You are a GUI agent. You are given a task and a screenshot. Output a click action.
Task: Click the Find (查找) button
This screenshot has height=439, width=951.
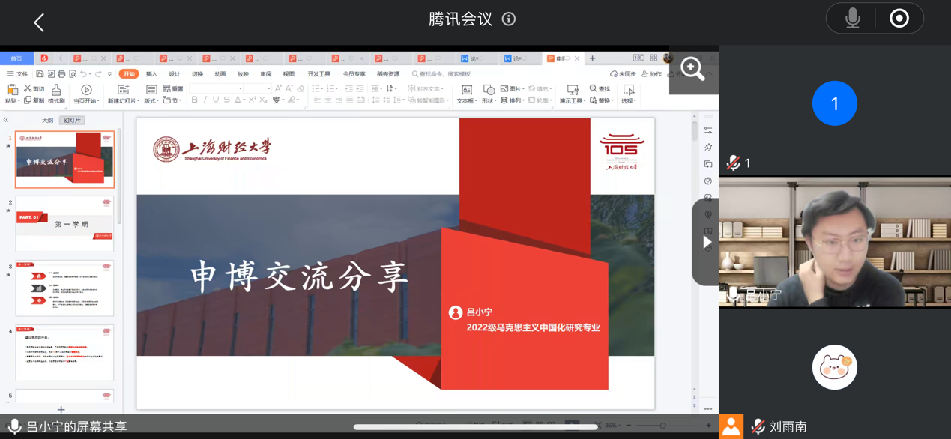(600, 88)
